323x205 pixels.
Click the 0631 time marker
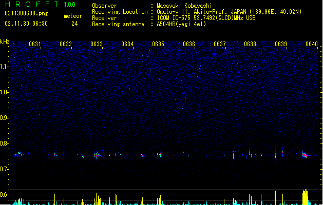(35, 44)
